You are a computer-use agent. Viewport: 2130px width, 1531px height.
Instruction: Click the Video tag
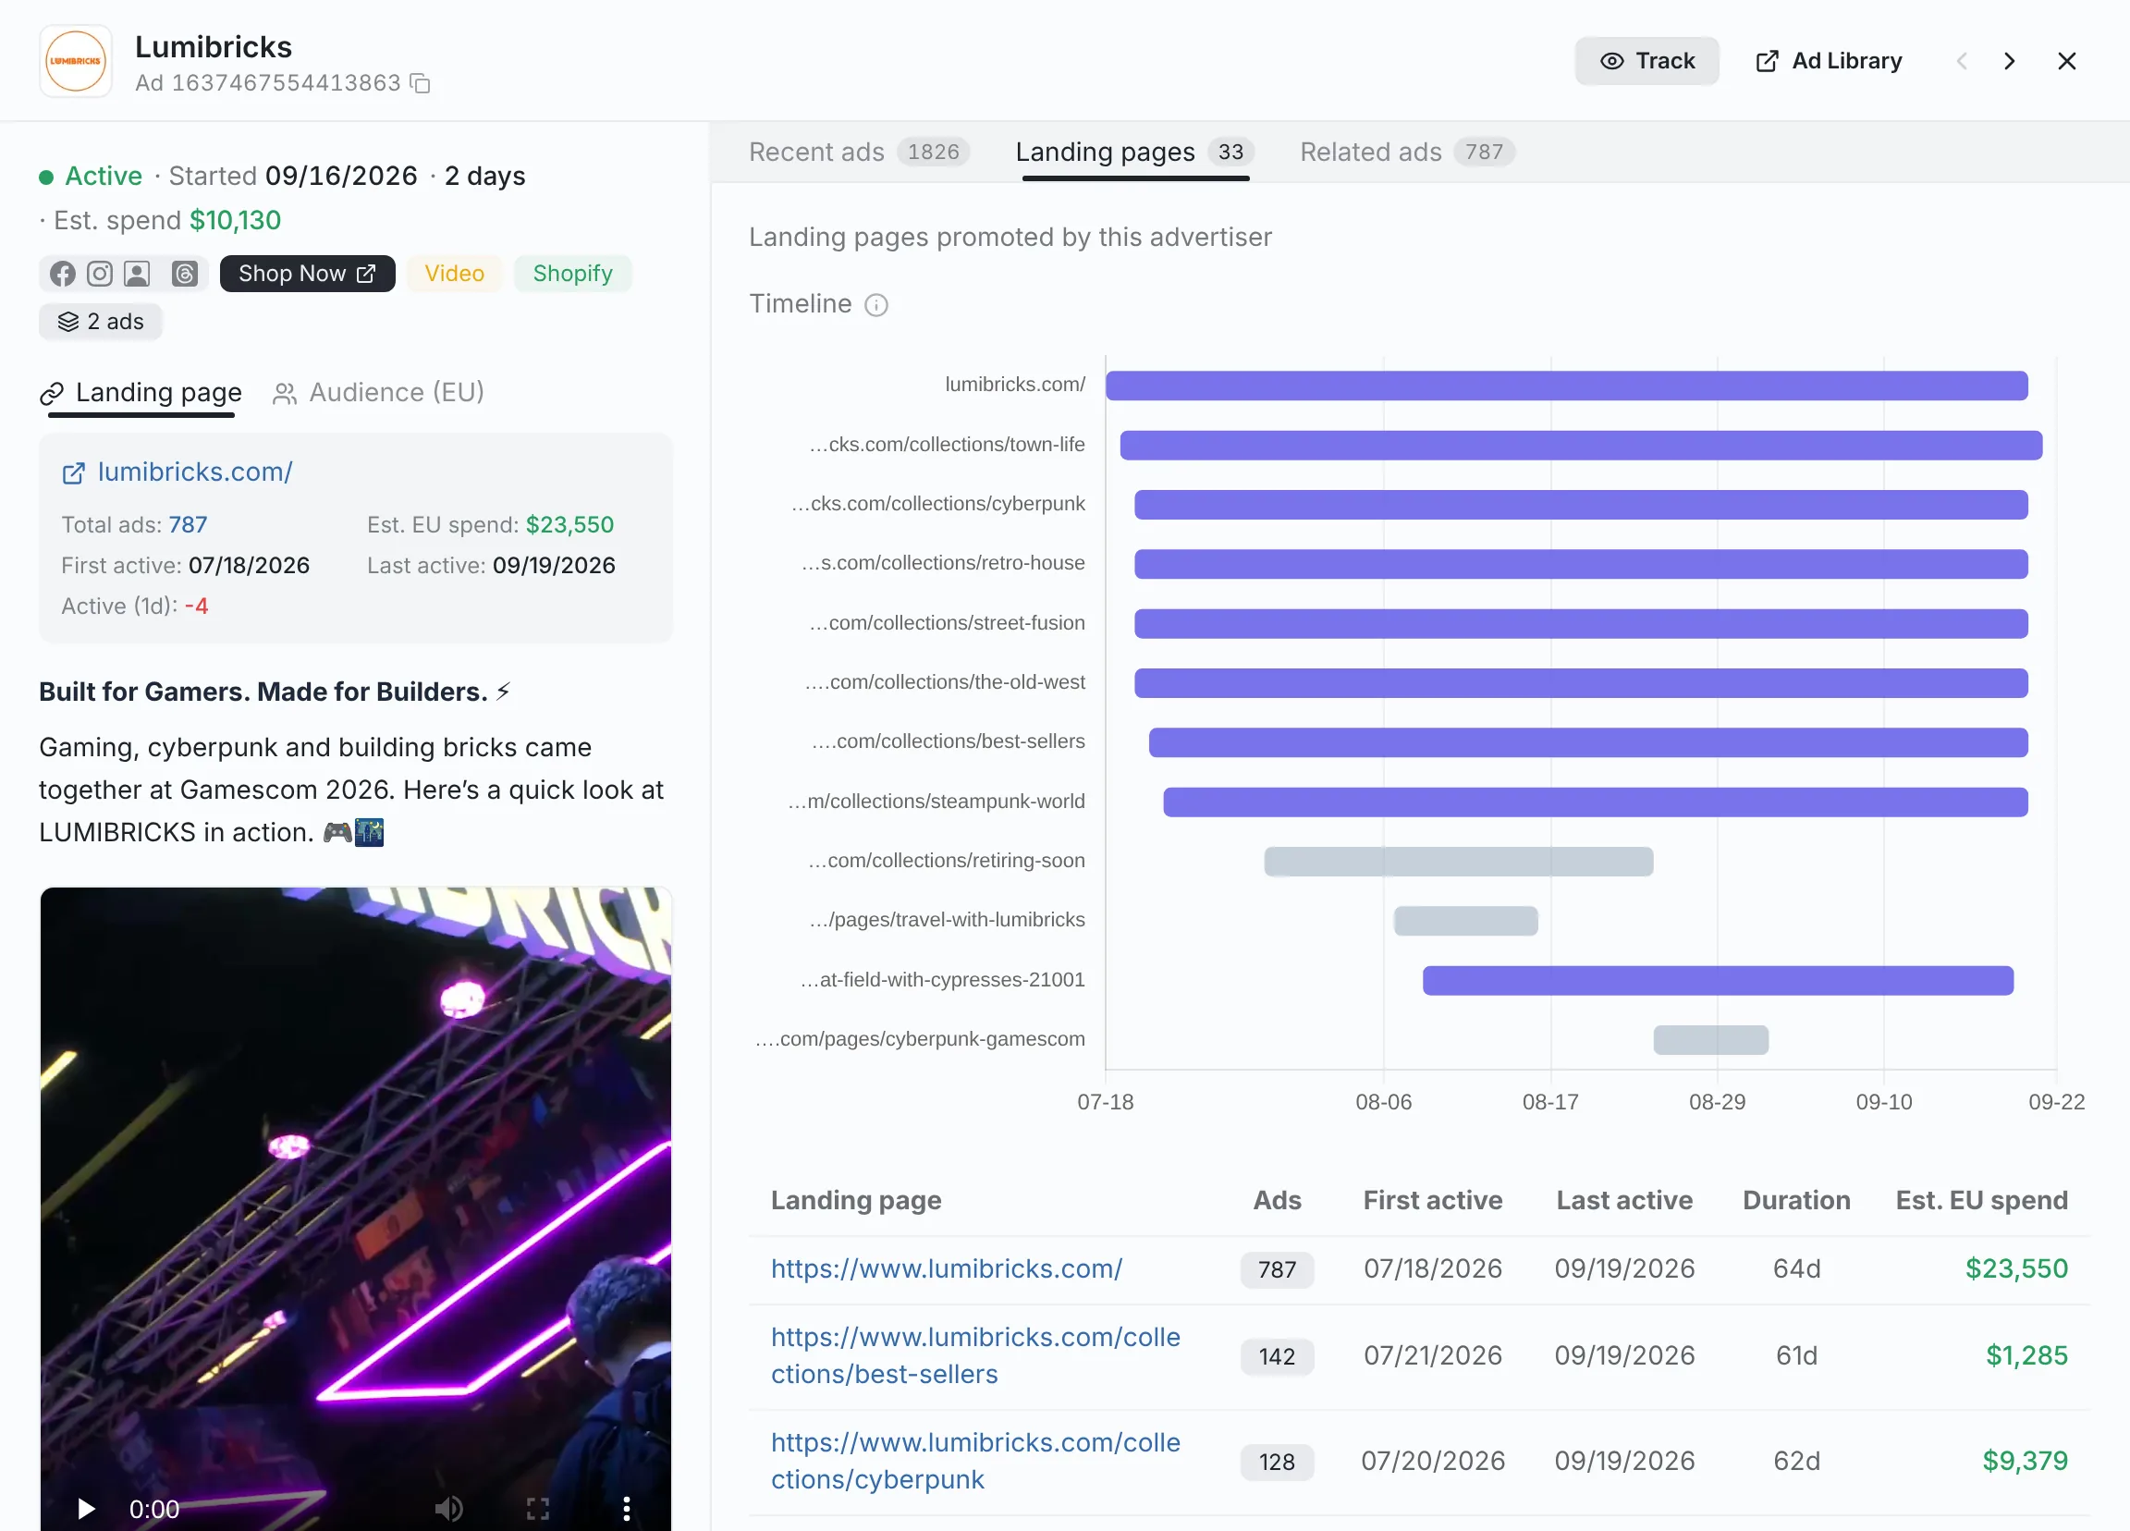(x=455, y=274)
